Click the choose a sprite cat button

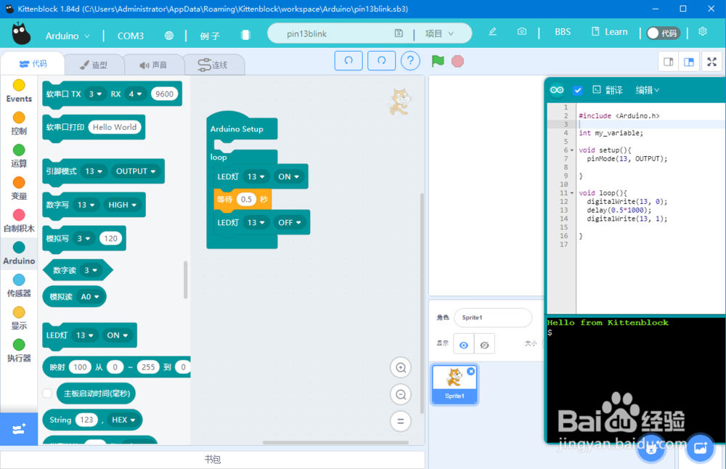[651, 448]
